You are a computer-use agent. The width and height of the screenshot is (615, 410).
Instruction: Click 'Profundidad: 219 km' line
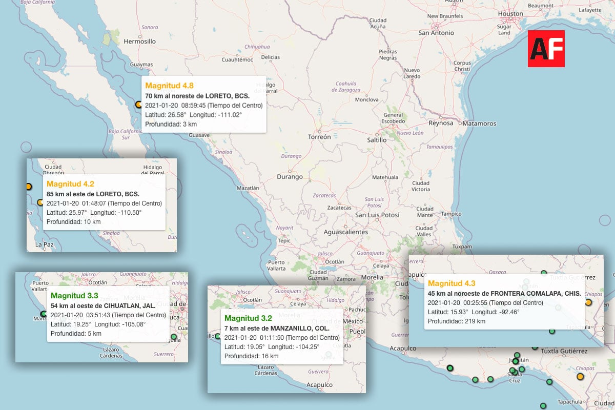click(457, 321)
